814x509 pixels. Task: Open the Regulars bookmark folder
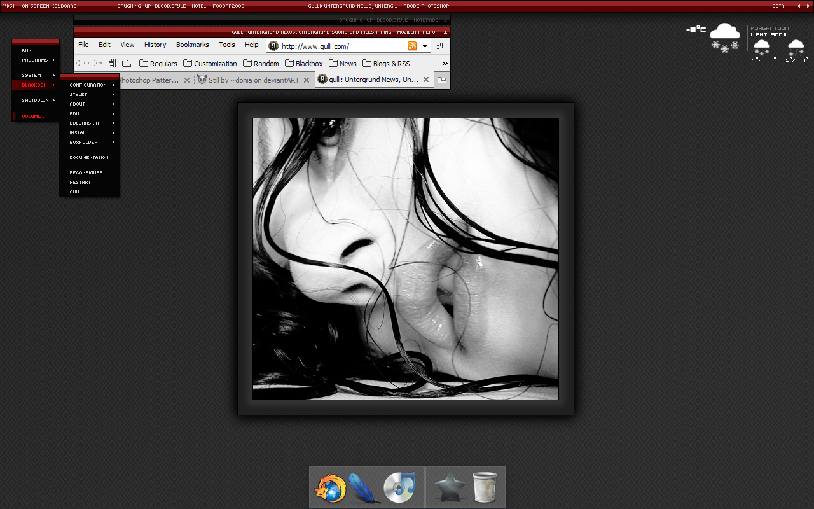(158, 63)
